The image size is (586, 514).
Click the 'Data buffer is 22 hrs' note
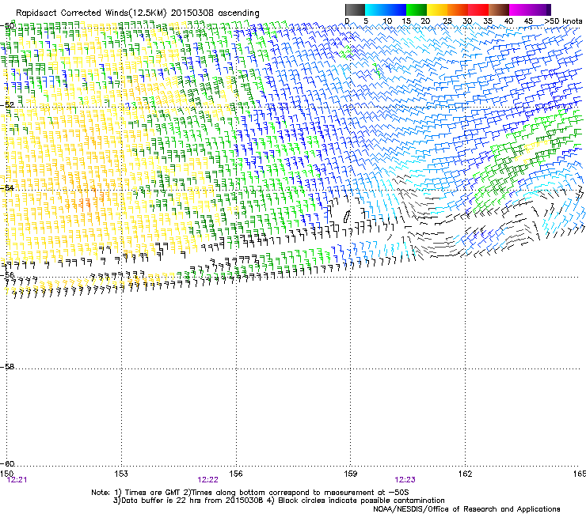point(158,501)
